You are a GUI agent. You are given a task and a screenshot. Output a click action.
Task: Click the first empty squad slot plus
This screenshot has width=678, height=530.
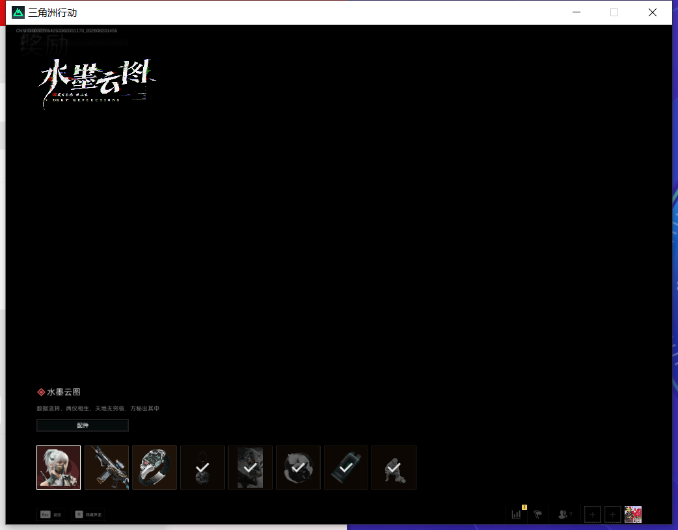(592, 514)
